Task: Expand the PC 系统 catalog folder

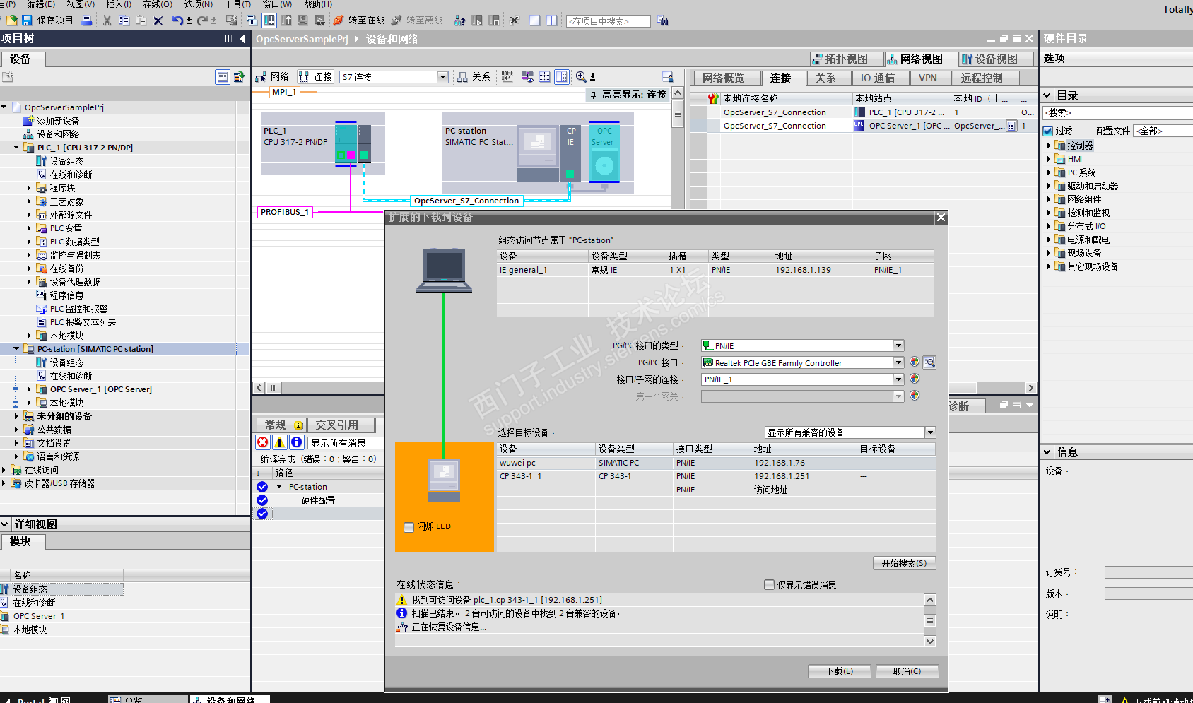Action: click(x=1049, y=172)
